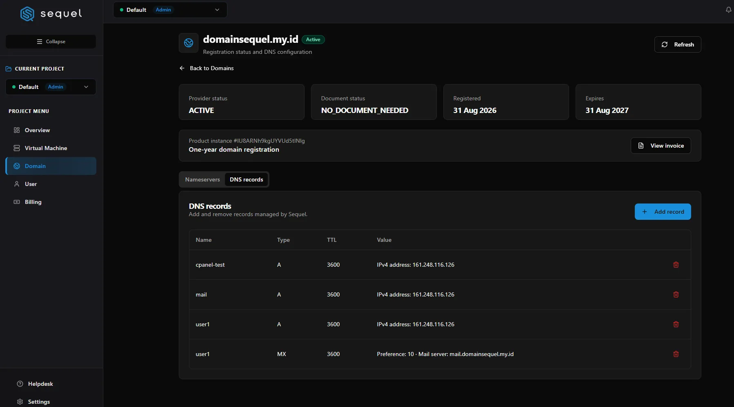Select the DNS records tab
The height and width of the screenshot is (407, 734).
point(247,179)
